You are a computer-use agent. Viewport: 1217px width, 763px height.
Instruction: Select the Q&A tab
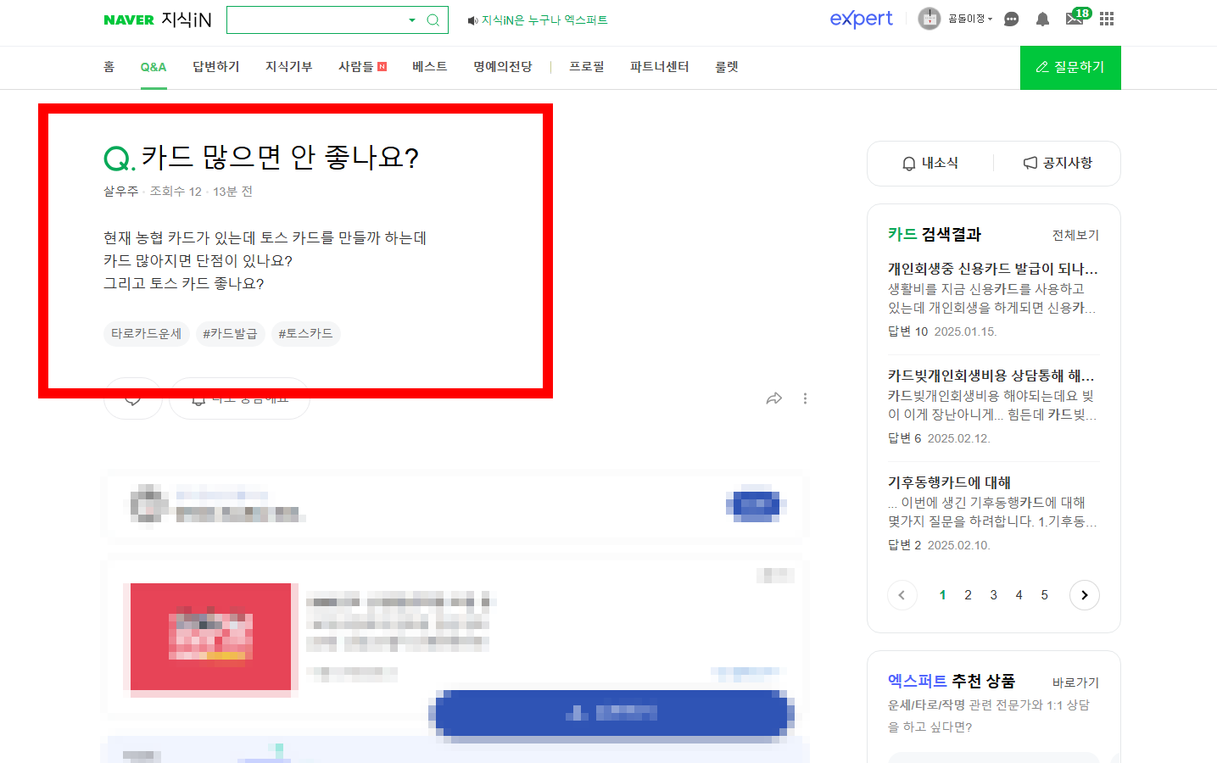154,67
